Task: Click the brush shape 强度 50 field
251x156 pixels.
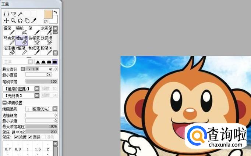Action: pos(49,88)
